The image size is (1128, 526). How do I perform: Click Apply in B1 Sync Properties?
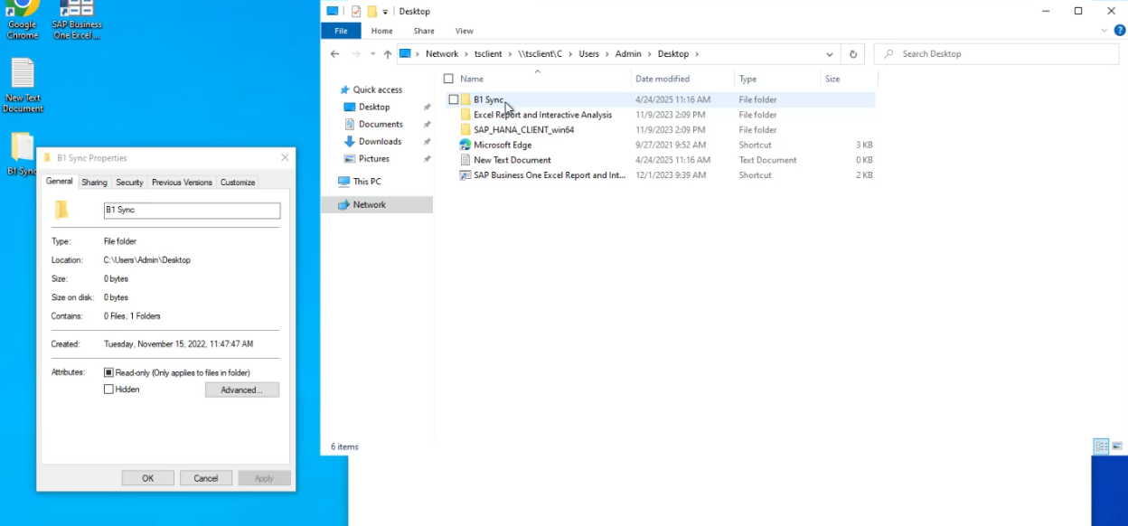pyautogui.click(x=264, y=478)
